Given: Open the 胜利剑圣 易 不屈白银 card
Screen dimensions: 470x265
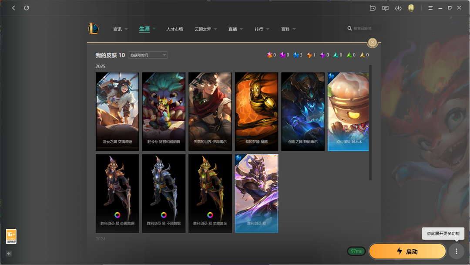Looking at the screenshot, I should [164, 194].
